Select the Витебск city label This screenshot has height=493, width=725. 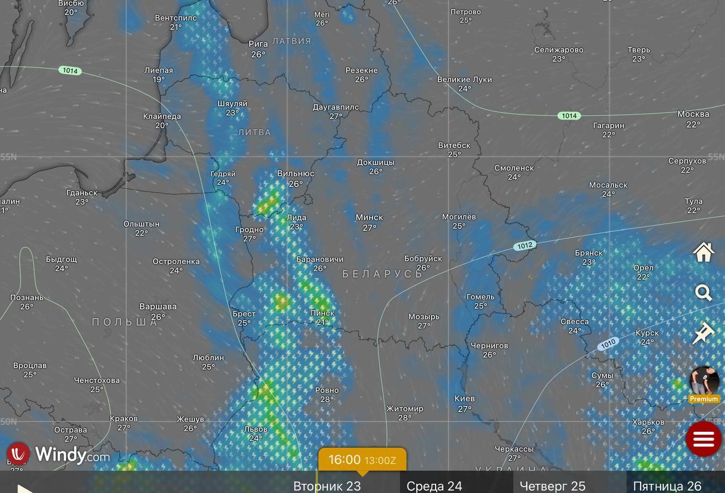[454, 145]
